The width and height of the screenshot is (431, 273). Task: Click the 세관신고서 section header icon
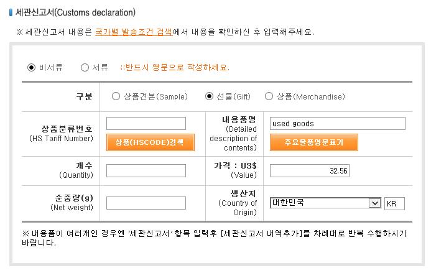pos(11,12)
